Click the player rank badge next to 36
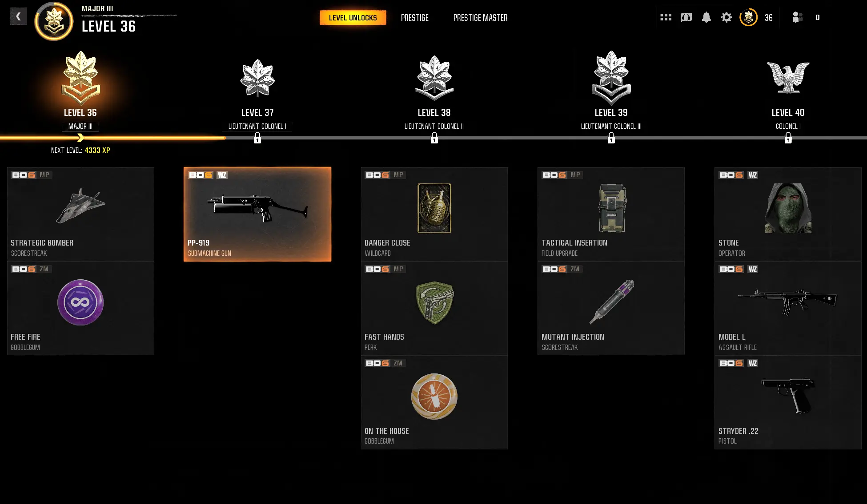Screen dimensions: 867x504 pos(748,17)
